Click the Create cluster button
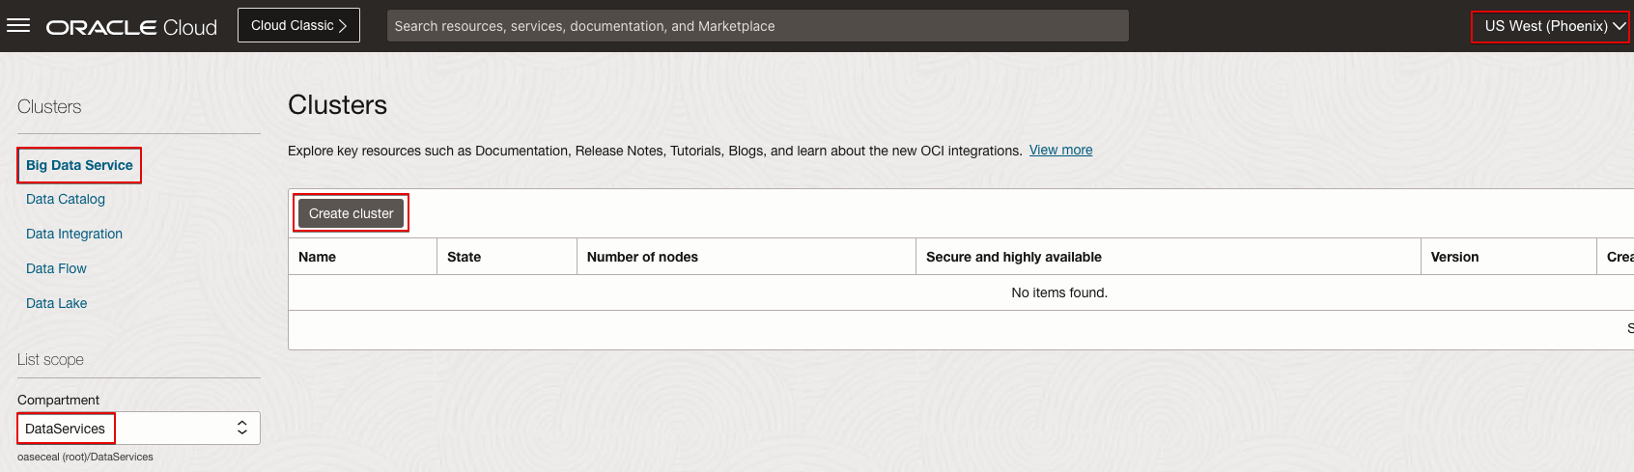 point(351,213)
